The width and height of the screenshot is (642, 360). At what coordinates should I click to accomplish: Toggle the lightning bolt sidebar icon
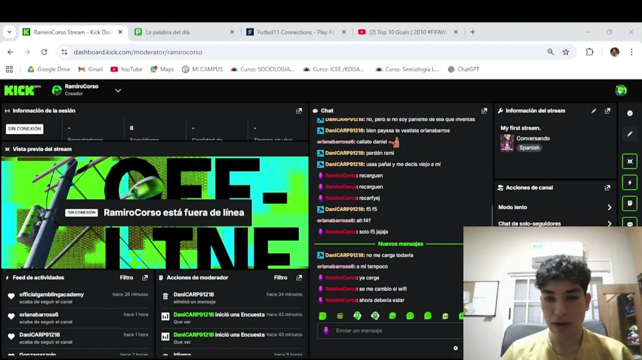(x=630, y=182)
